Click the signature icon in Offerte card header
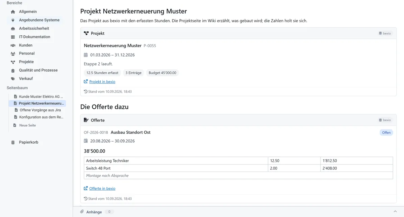404x217 pixels. tap(86, 120)
